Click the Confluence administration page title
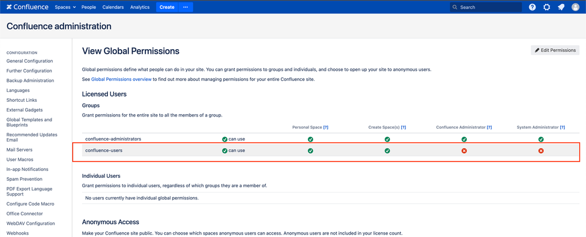 point(59,26)
